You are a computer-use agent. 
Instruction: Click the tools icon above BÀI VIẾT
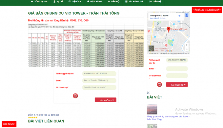tap(148, 93)
